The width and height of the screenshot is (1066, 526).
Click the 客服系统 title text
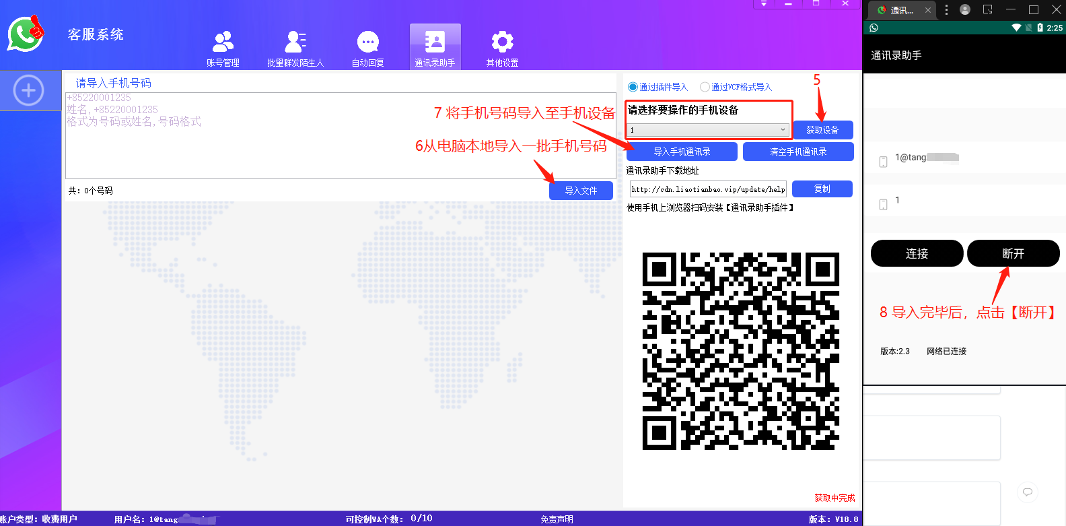96,34
